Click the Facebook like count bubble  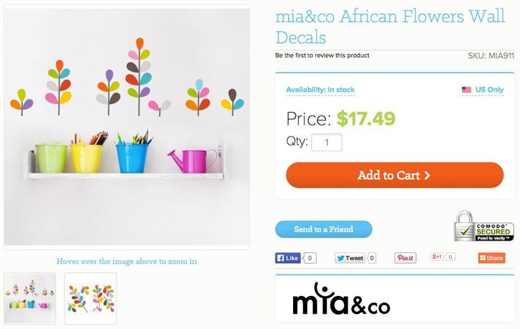coord(310,258)
